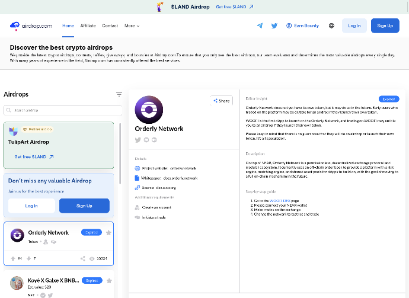Expand the More dropdown menu

point(132,25)
